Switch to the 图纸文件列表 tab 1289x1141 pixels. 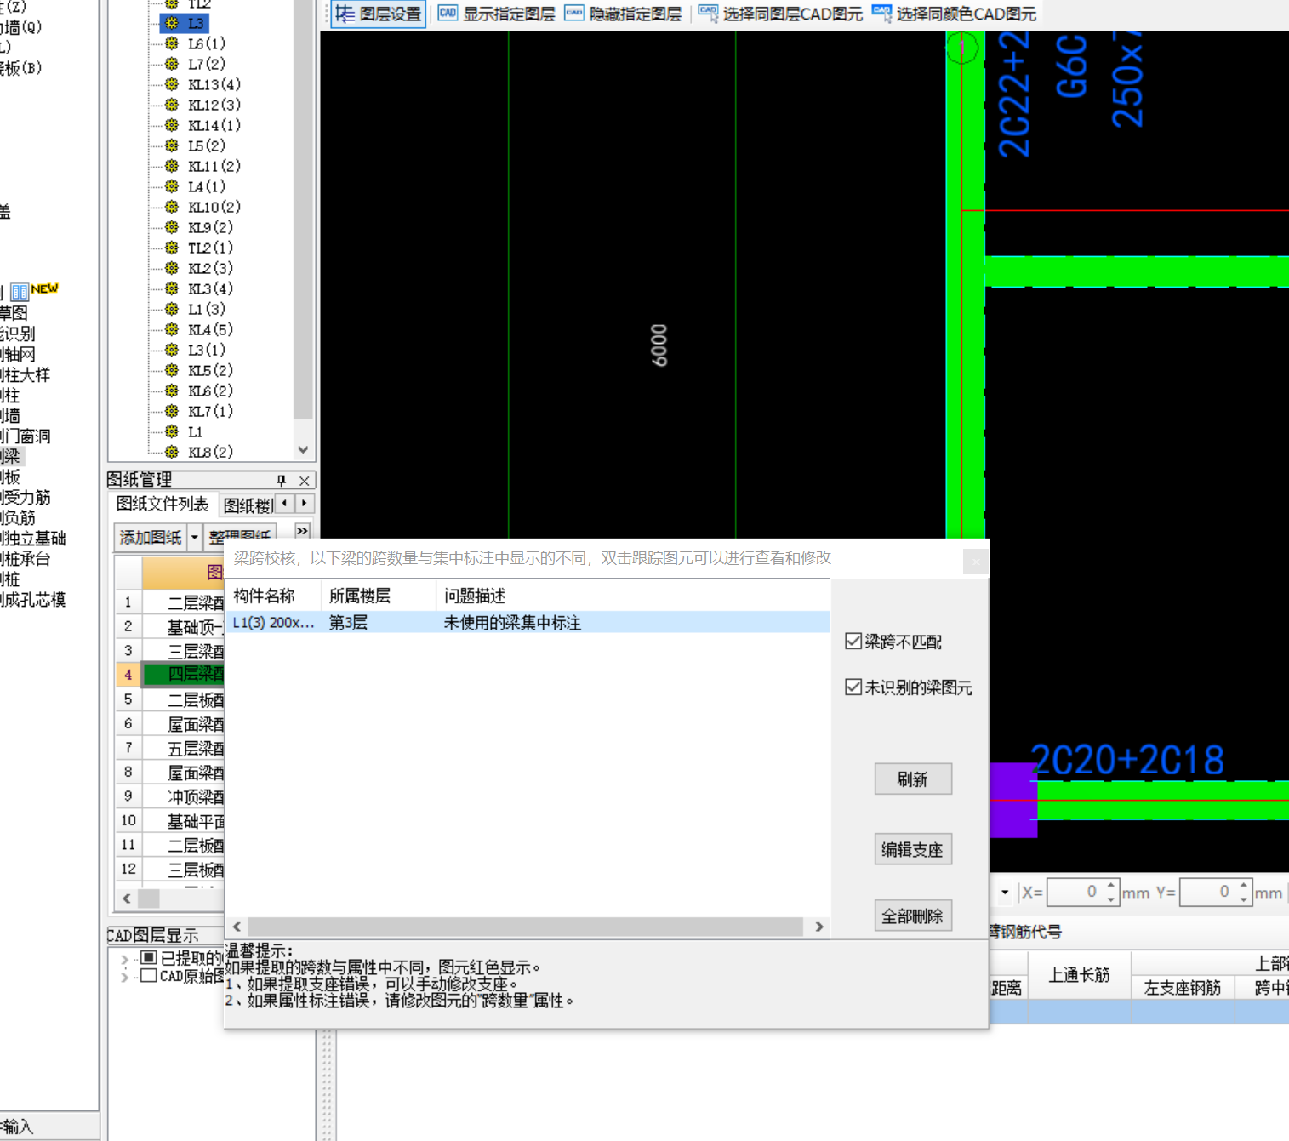click(x=163, y=505)
